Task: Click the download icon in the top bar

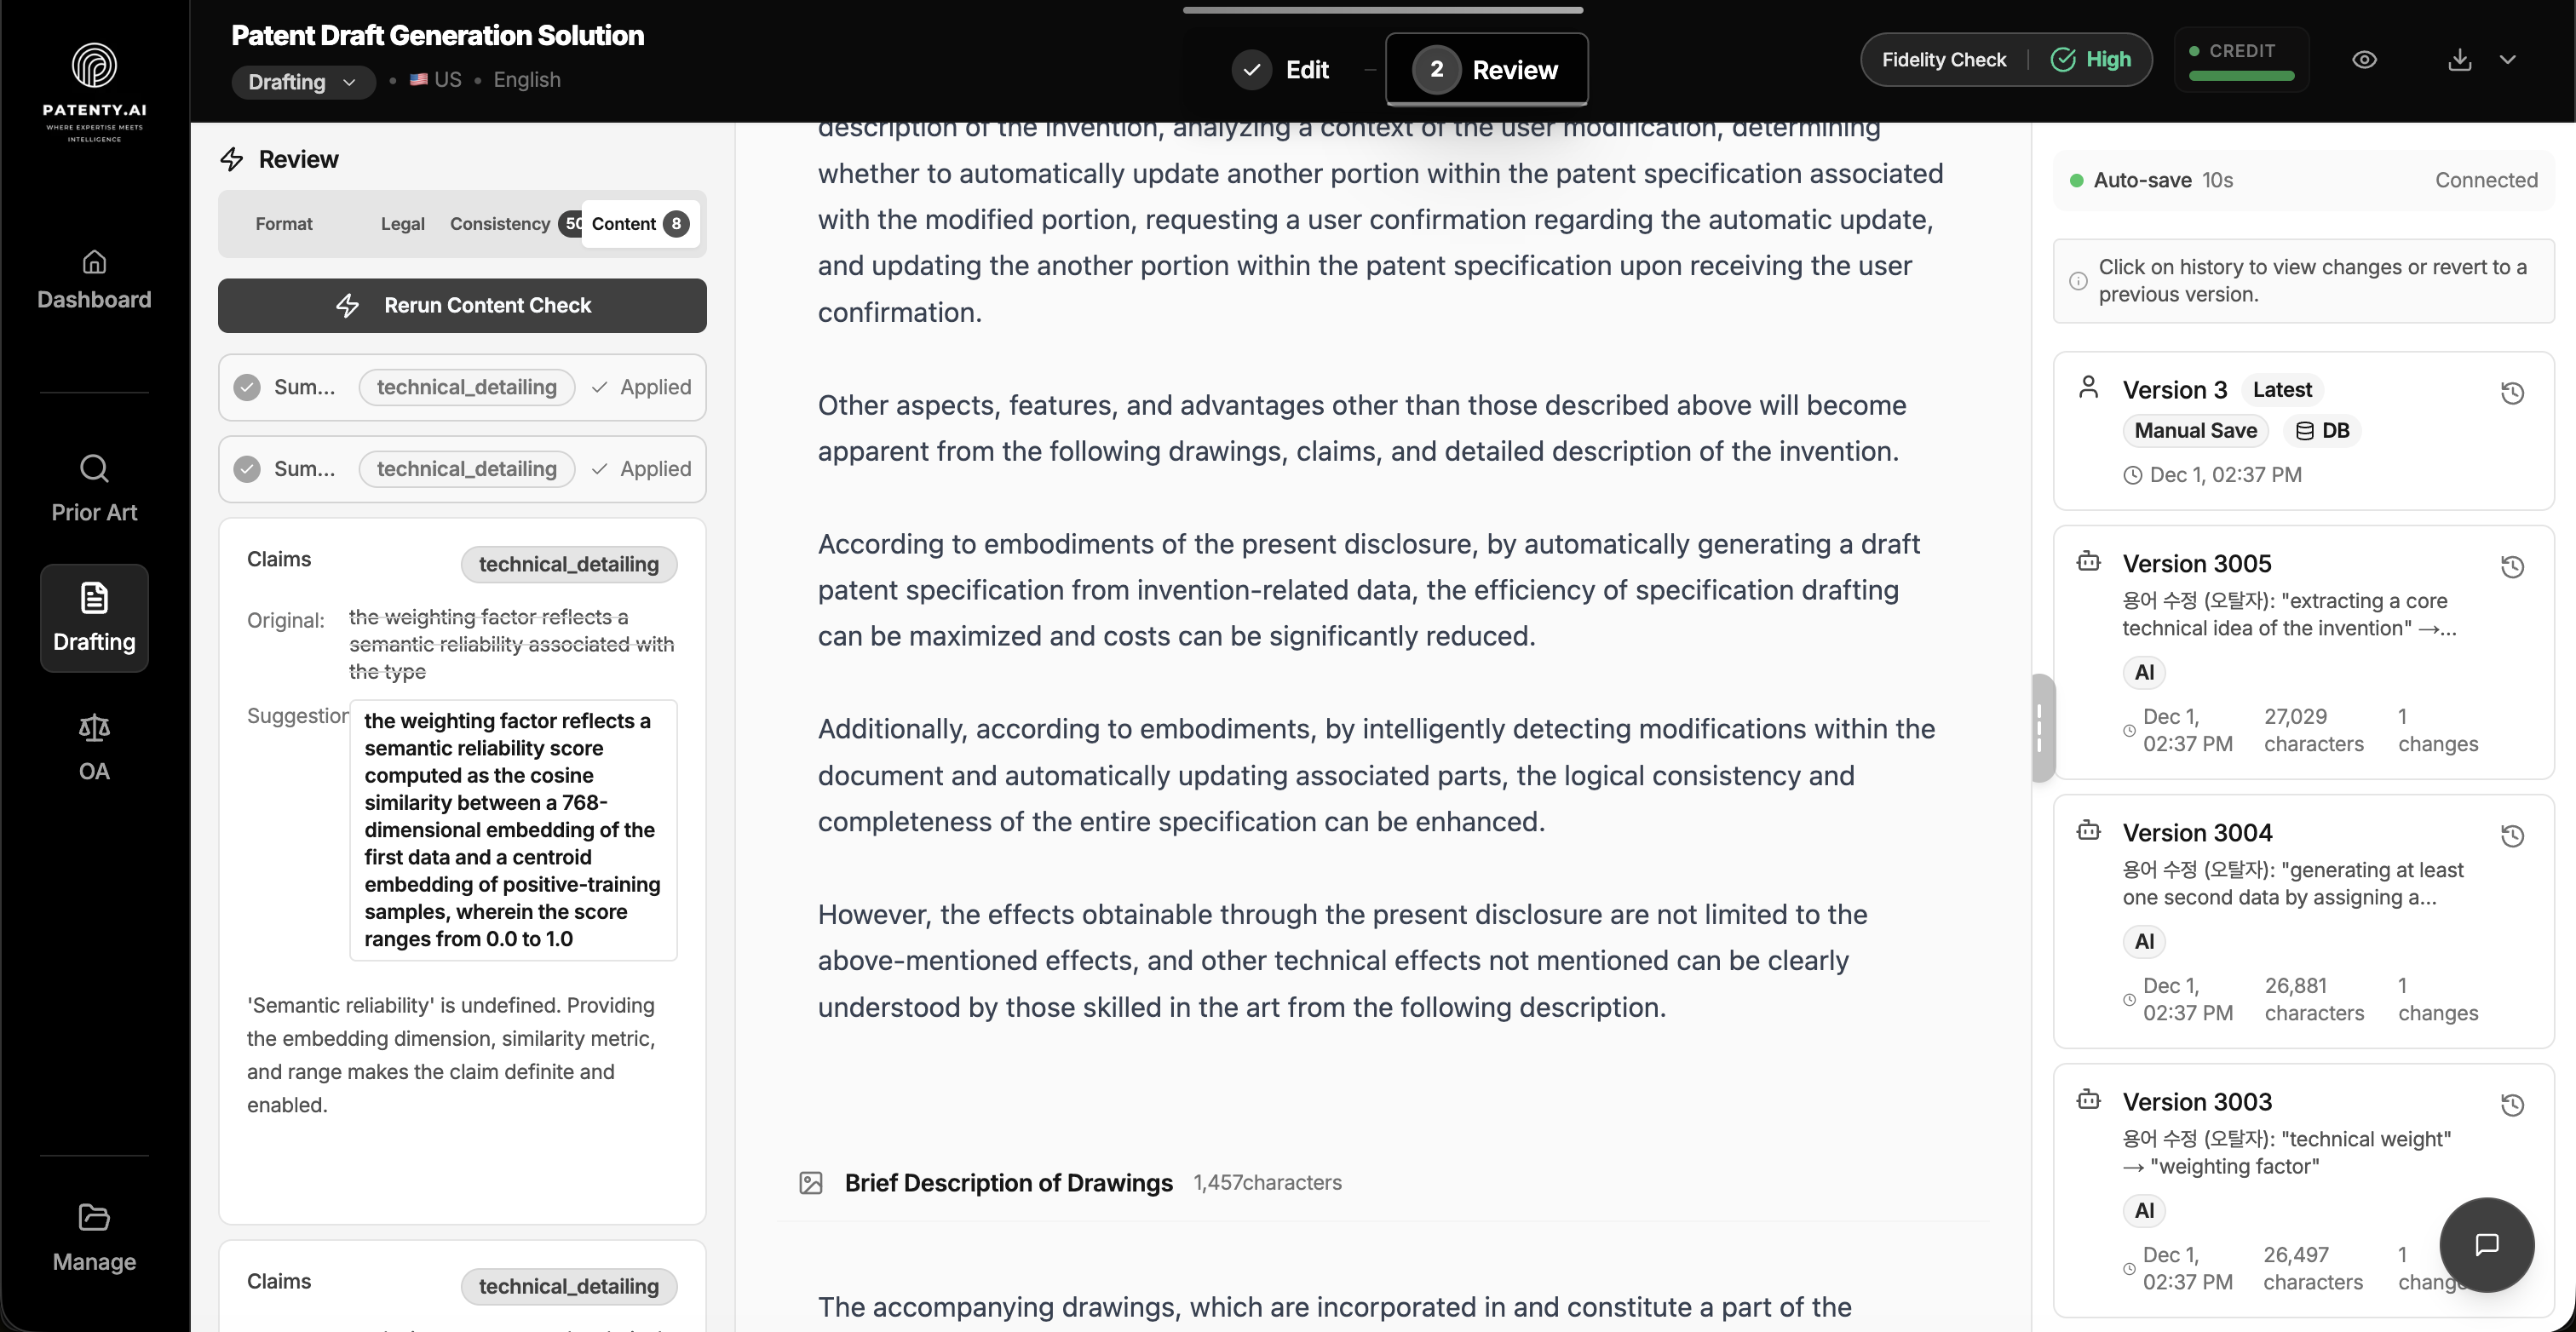Action: 2460,59
